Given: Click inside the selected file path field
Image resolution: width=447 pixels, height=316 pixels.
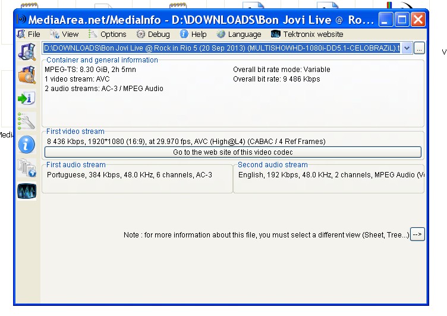Looking at the screenshot, I should [x=222, y=48].
